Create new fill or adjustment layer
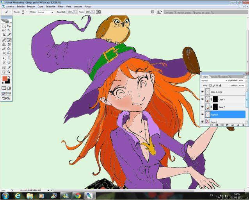Image resolution: width=249 pixels, height=200 pixels. pyautogui.click(x=227, y=125)
